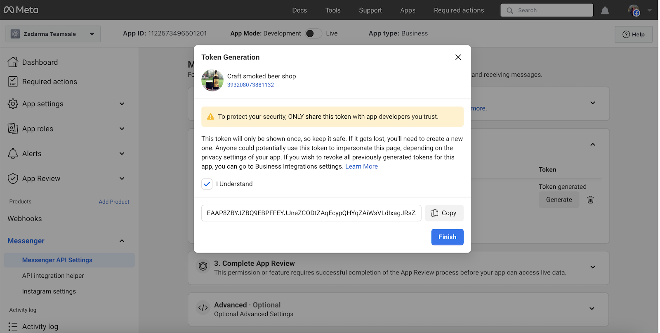660x333 pixels.
Task: Copy the generated token
Action: (x=444, y=213)
